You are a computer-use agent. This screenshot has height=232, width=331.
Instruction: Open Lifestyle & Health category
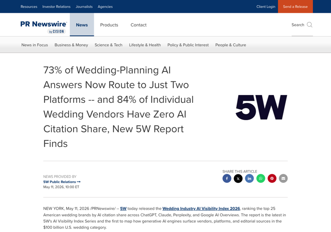pos(145,45)
